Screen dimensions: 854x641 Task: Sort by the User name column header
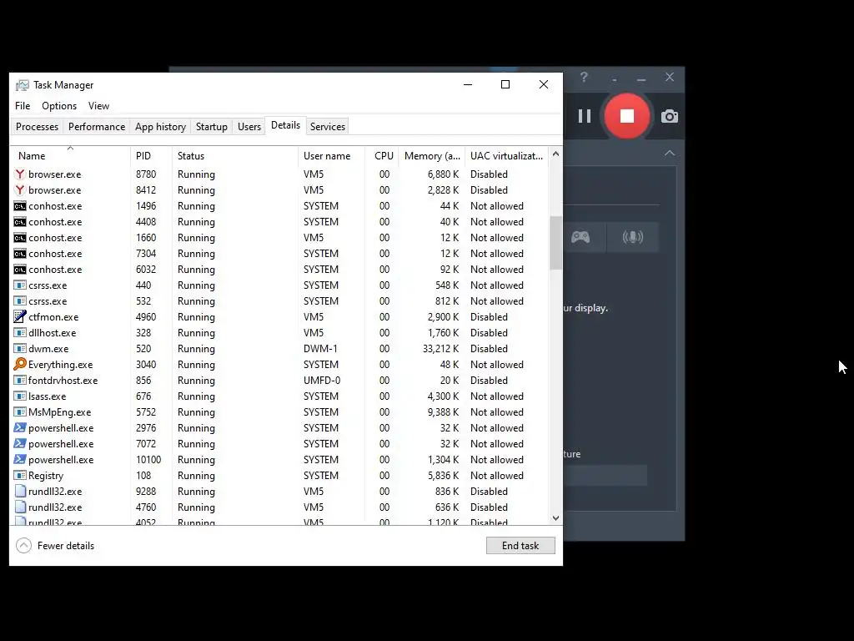pos(332,156)
